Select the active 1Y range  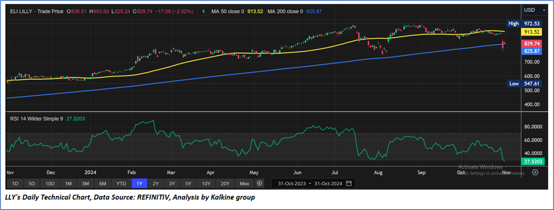tap(139, 183)
